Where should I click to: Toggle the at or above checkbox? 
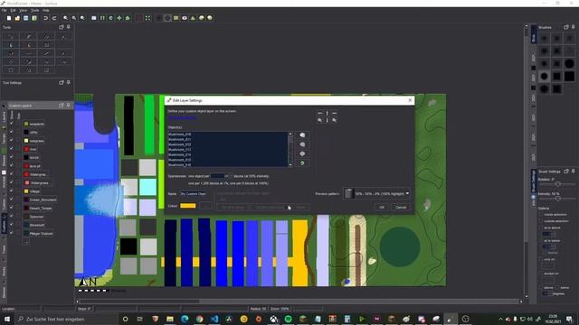[x=541, y=228]
